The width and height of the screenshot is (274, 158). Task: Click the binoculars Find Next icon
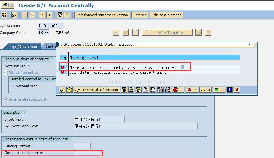point(168,90)
